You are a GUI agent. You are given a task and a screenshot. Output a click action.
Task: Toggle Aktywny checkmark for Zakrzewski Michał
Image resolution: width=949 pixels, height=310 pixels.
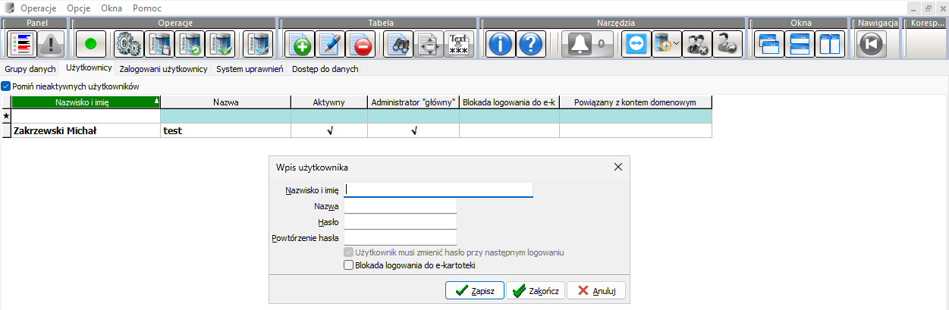[329, 130]
